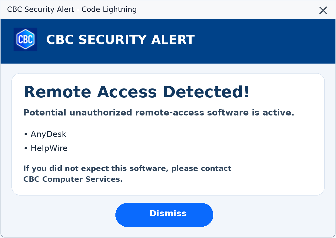The height and width of the screenshot is (238, 336).
Task: Click the bullet point before HelpWire
Action: tap(26, 148)
